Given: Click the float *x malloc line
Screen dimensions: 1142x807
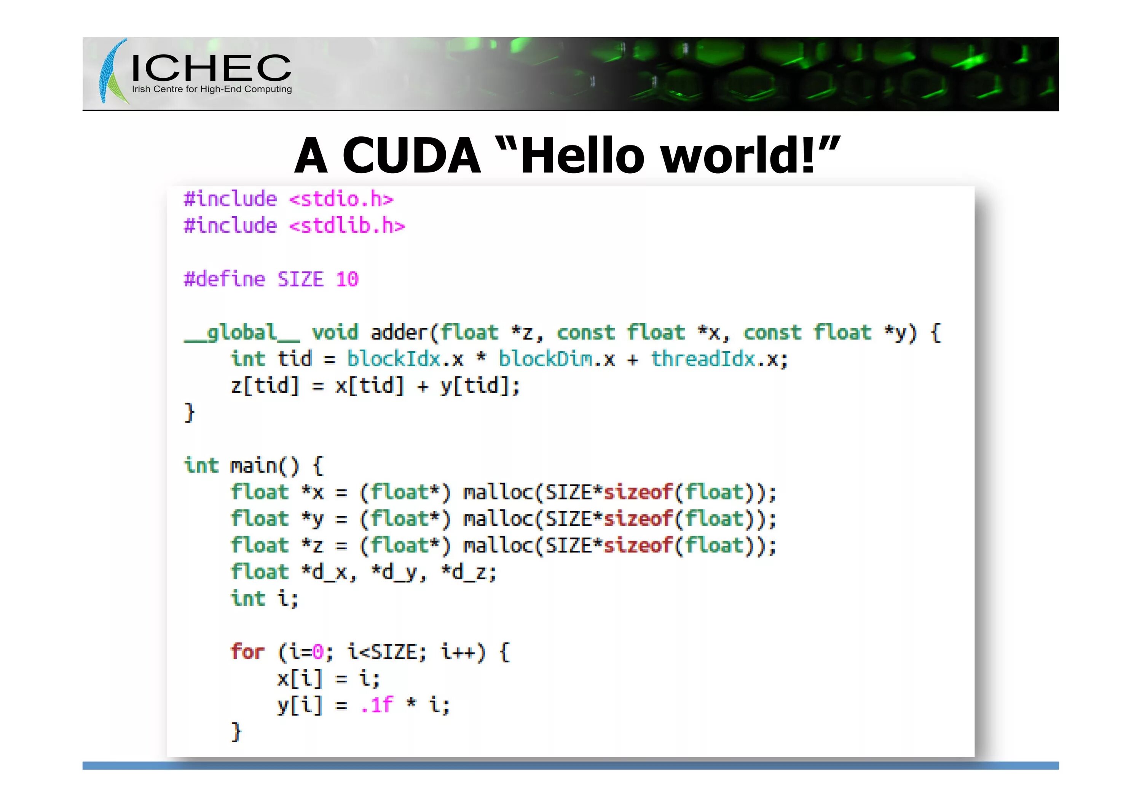Looking at the screenshot, I should [x=502, y=493].
